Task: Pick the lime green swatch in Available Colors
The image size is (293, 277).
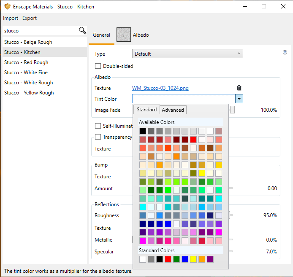Action: point(168,190)
